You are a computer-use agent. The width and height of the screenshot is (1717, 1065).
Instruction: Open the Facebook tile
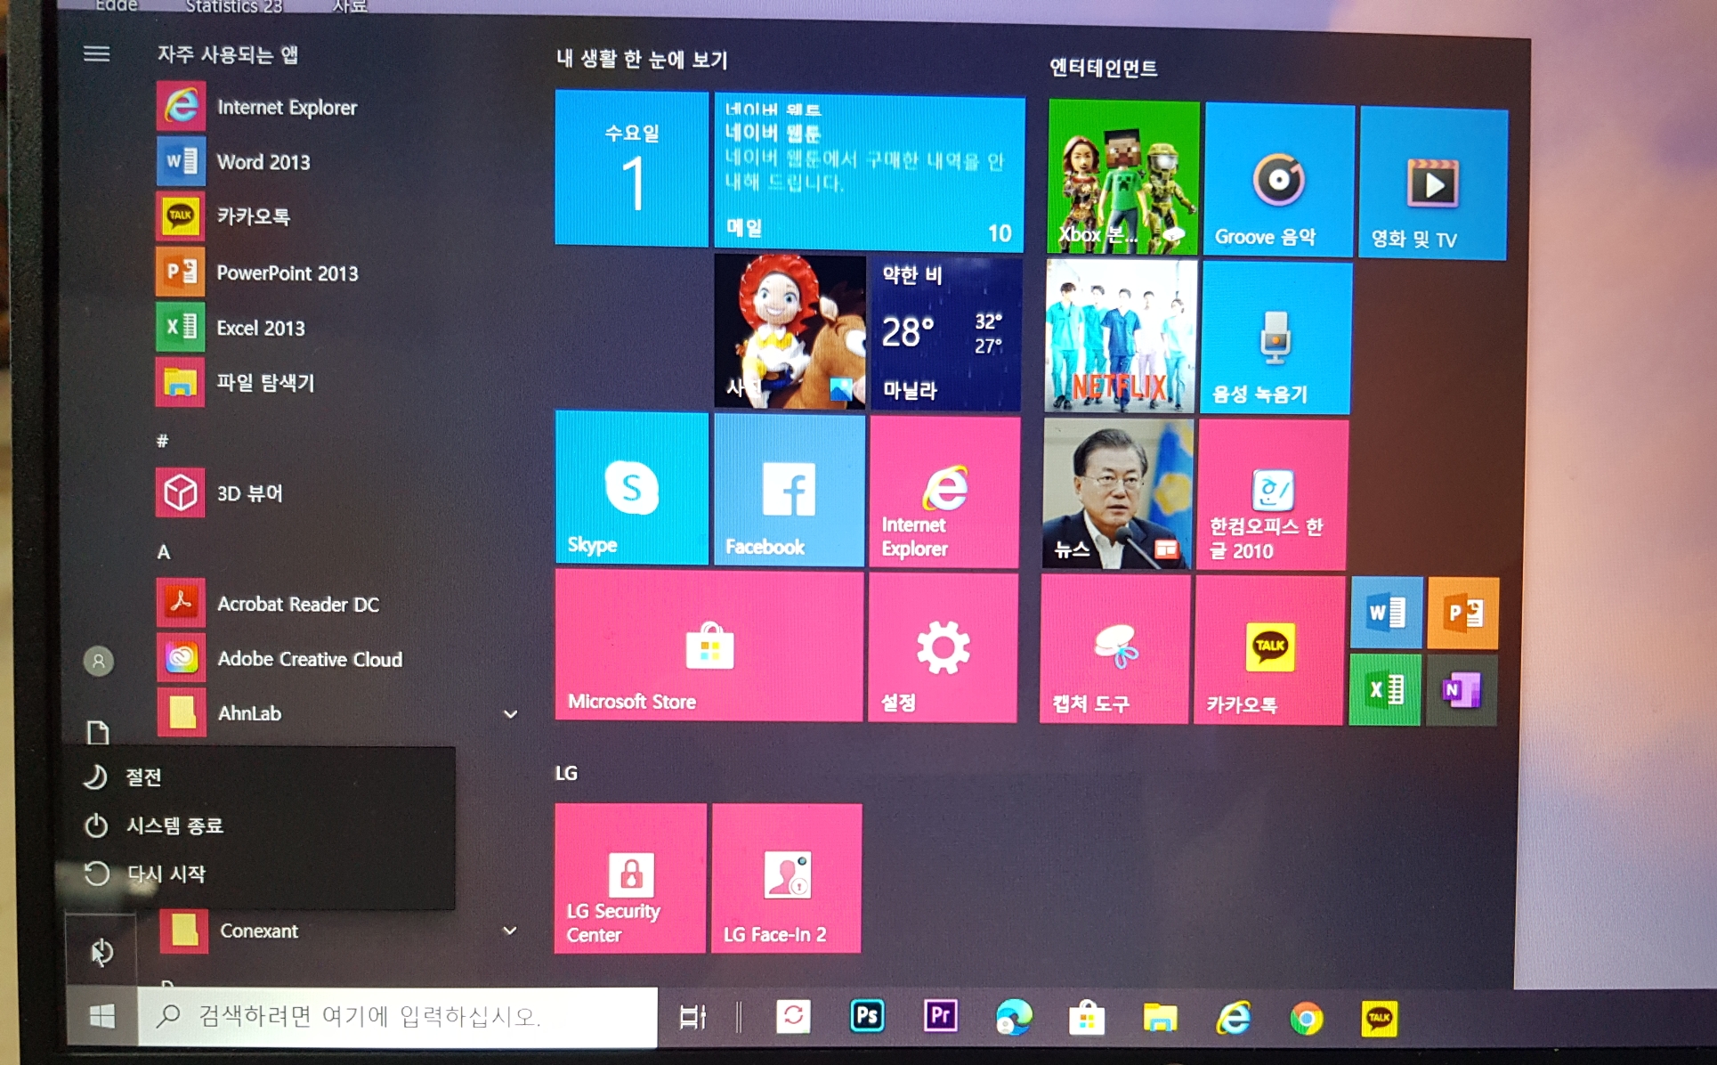(x=790, y=490)
